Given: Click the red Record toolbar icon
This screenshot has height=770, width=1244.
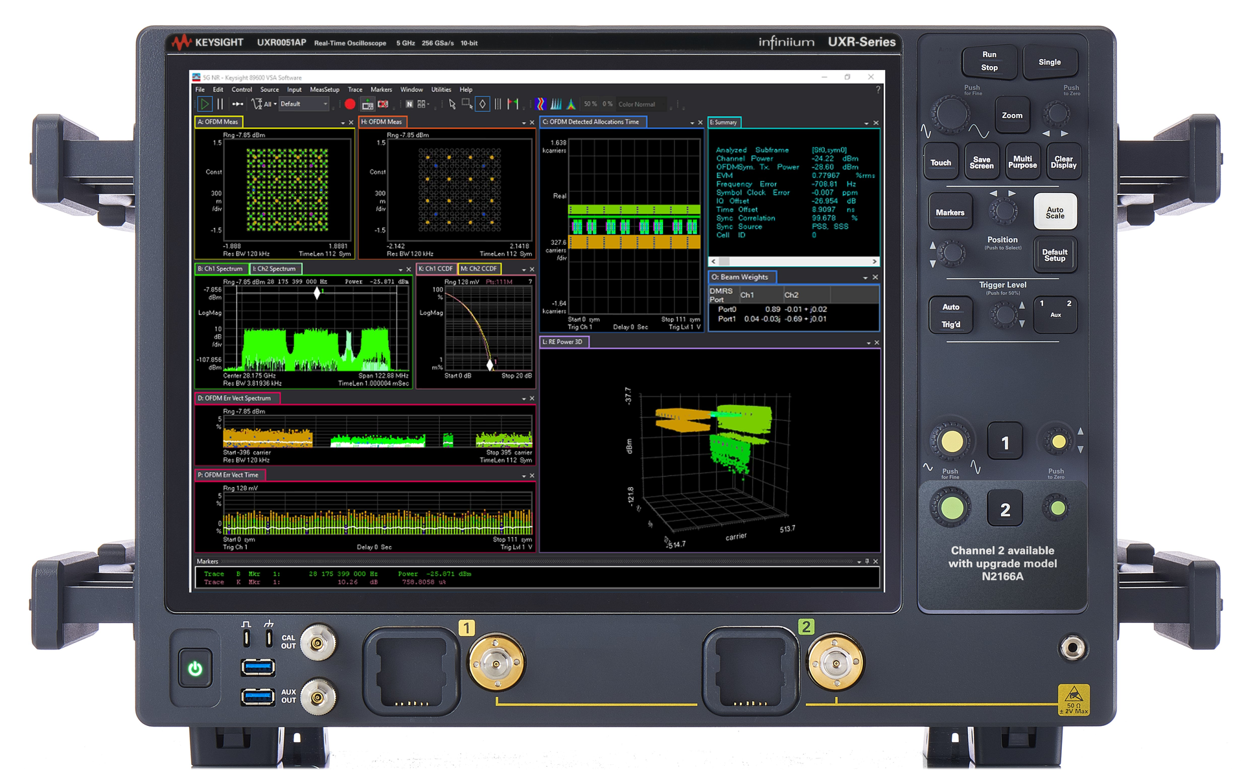Looking at the screenshot, I should (350, 104).
